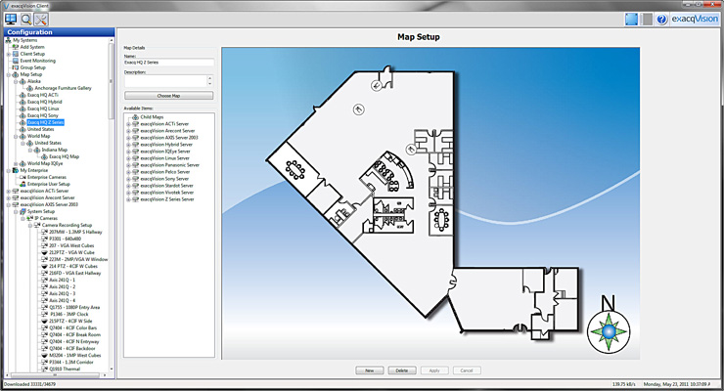Viewport: 724px width, 391px height.
Task: Collapse exacqVision AXIS Server 2003 in left tree
Action: click(x=8, y=204)
